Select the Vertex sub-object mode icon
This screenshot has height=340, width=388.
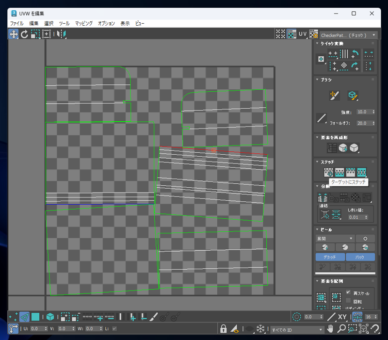(14, 317)
